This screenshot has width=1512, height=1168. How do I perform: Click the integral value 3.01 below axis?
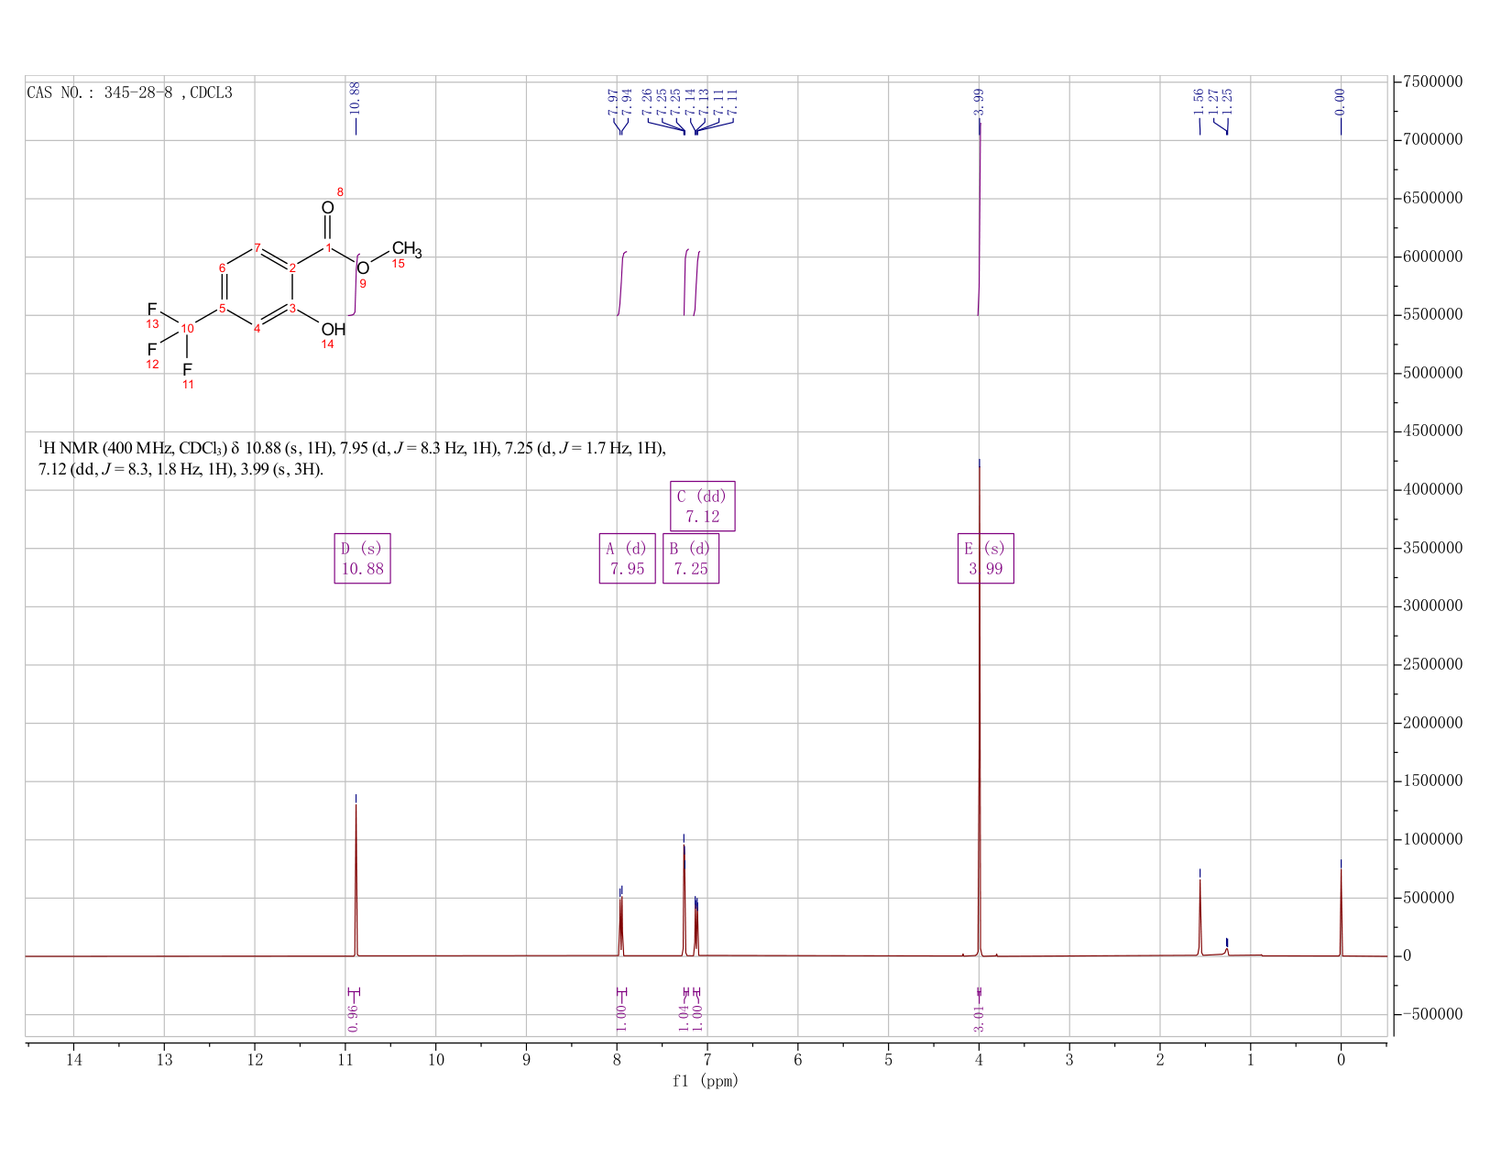click(x=979, y=1018)
